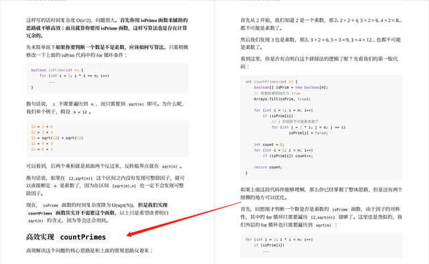Click the code line "int countPrimes(int n) {"
The width and height of the screenshot is (429, 264).
point(271,82)
